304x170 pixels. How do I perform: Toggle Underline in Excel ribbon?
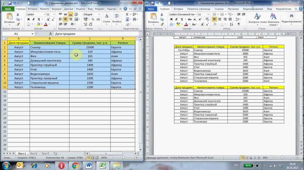coord(39,19)
